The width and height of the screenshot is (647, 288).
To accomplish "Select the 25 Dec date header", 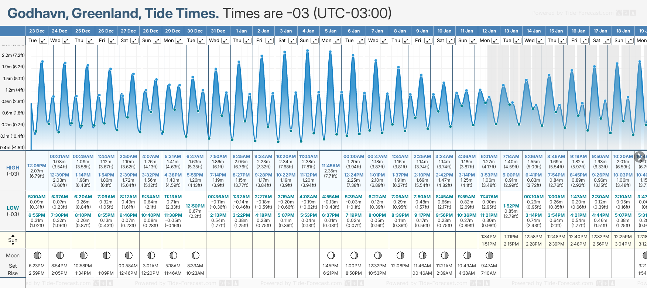I will point(83,31).
